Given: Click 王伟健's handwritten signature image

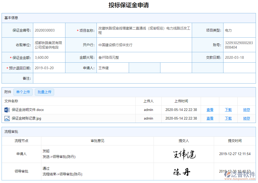Looking at the screenshot, I should (x=184, y=154).
